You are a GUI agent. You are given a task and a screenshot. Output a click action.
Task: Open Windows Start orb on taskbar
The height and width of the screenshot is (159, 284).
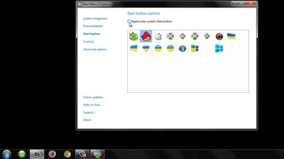click(7, 154)
